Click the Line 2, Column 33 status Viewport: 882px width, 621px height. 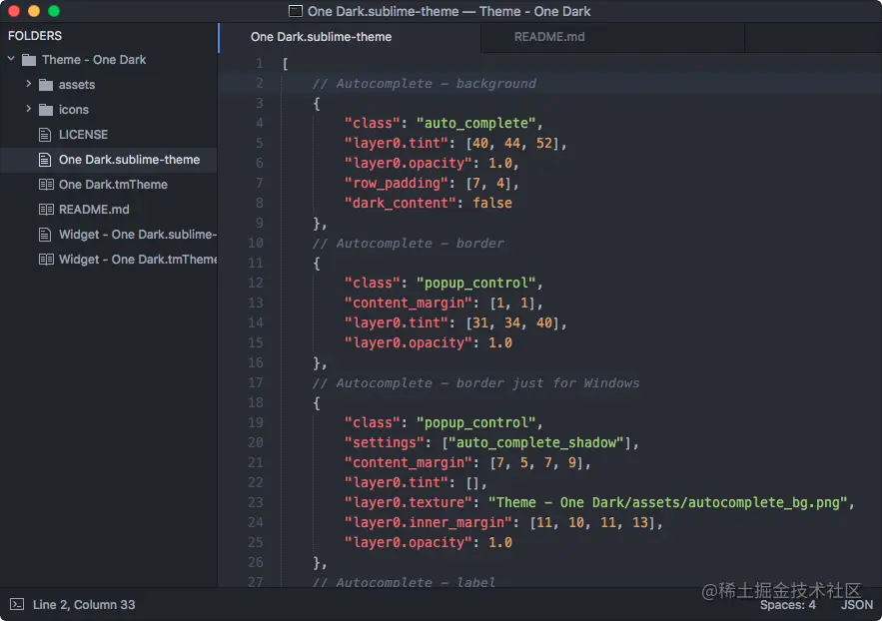[84, 605]
